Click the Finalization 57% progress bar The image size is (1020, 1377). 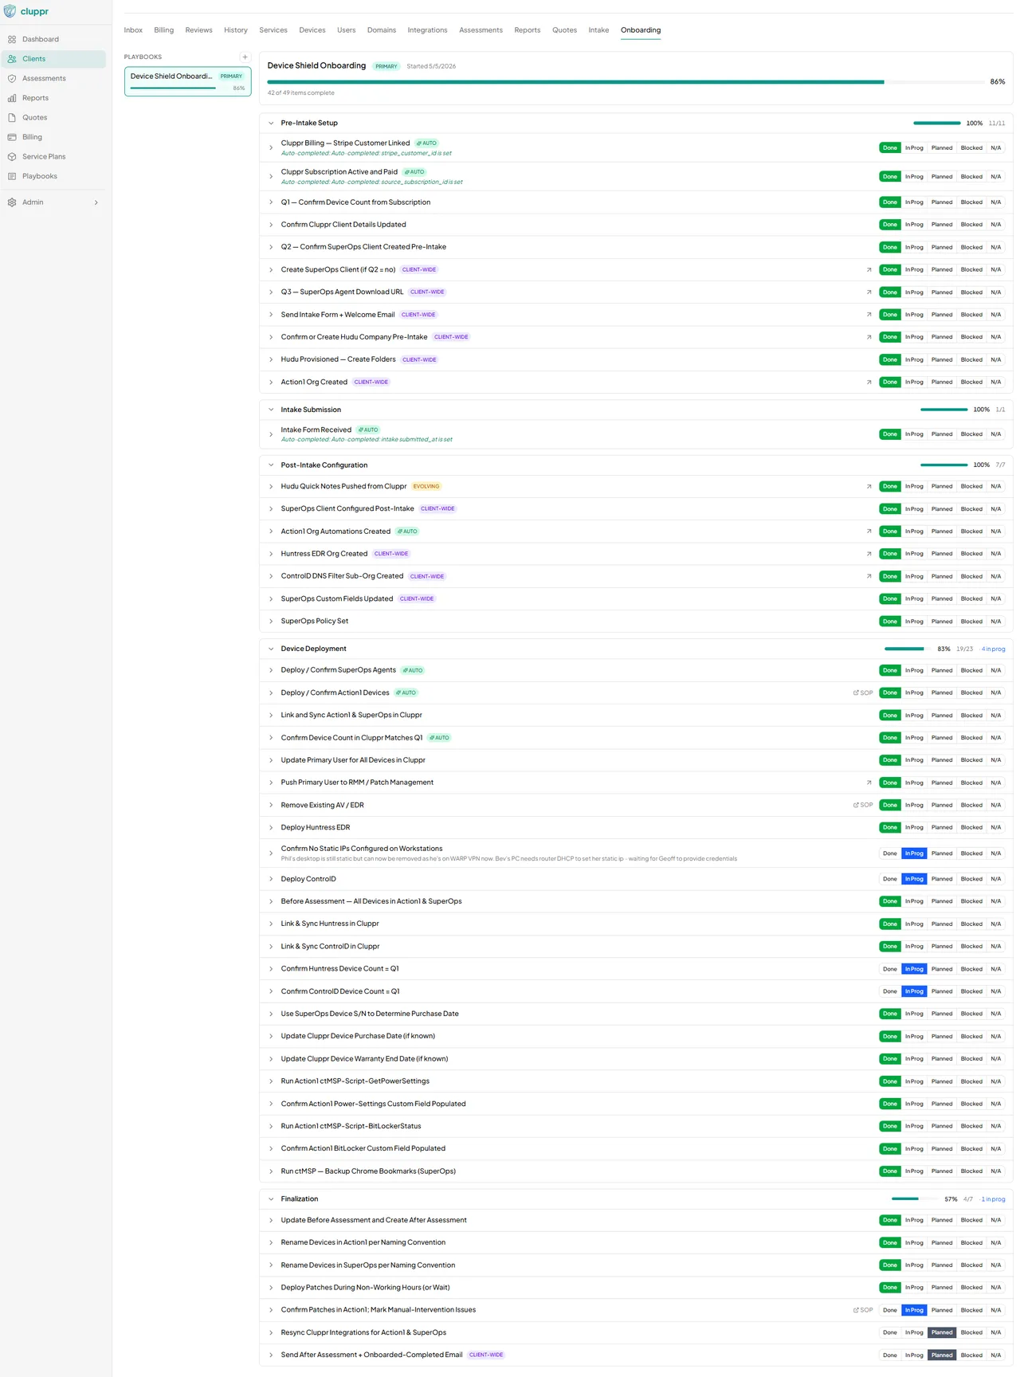(915, 1198)
